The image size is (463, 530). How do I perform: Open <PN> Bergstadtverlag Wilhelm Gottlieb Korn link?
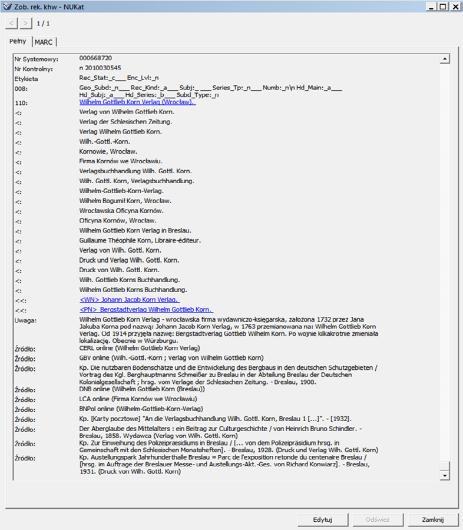coord(146,309)
